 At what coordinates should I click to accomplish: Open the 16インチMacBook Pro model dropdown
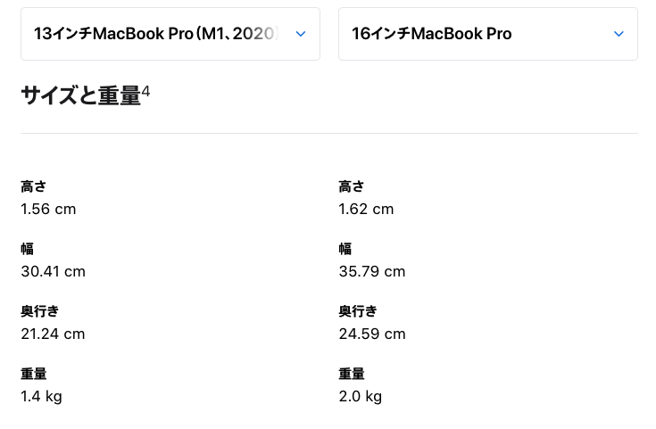[488, 34]
